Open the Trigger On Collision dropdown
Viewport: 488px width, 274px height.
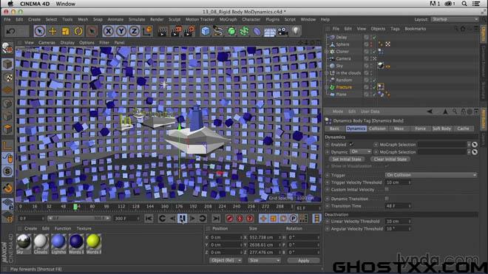pyautogui.click(x=431, y=175)
